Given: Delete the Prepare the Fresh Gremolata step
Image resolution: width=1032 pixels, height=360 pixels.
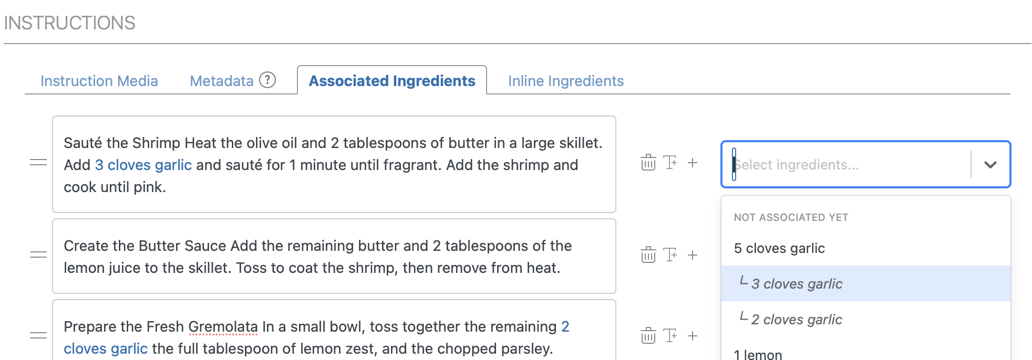Looking at the screenshot, I should [648, 335].
